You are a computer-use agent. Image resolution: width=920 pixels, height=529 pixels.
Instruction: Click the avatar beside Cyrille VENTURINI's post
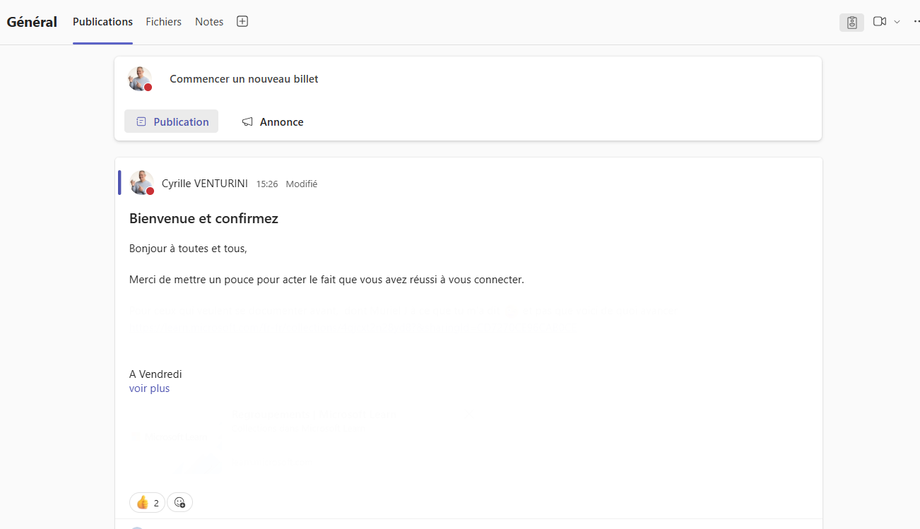[142, 183]
